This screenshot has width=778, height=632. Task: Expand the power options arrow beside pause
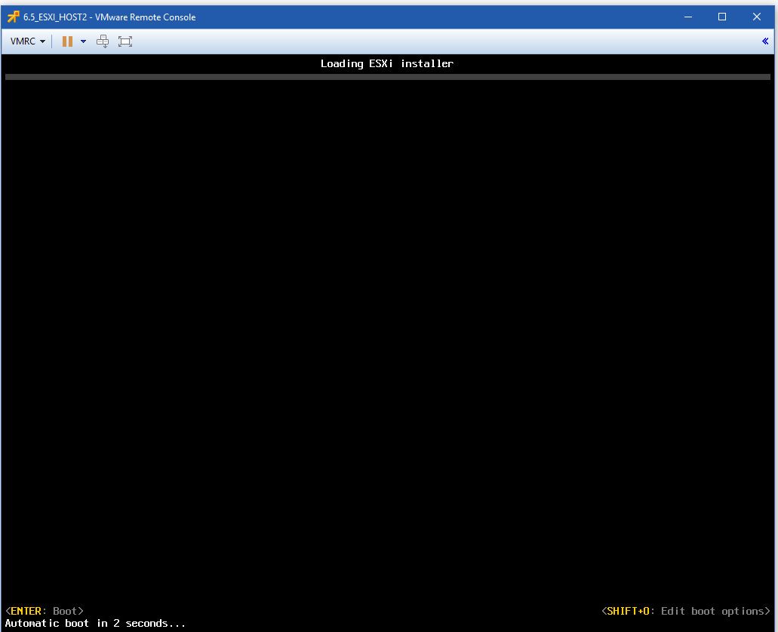pyautogui.click(x=83, y=41)
